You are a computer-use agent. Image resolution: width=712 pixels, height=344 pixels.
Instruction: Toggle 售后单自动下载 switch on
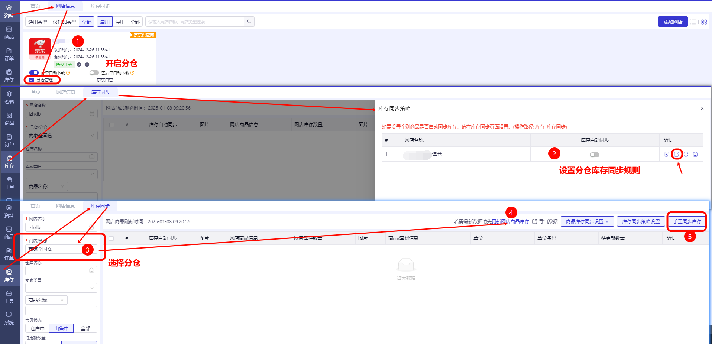click(x=94, y=73)
